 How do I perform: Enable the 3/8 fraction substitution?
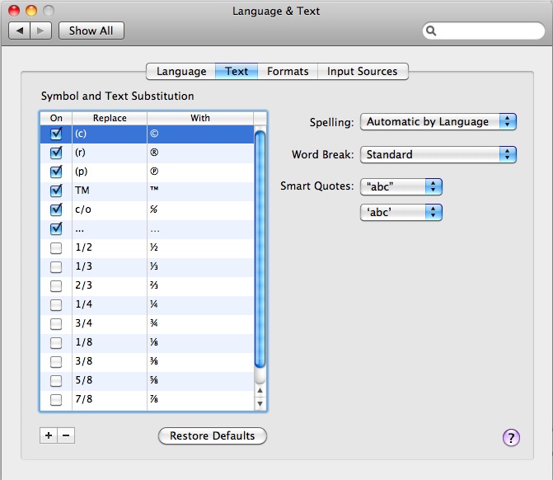pos(56,362)
